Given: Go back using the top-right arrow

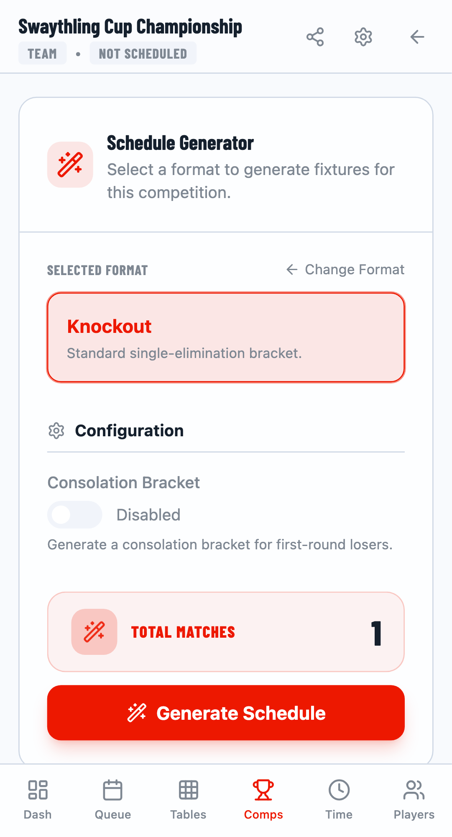Looking at the screenshot, I should pyautogui.click(x=416, y=37).
